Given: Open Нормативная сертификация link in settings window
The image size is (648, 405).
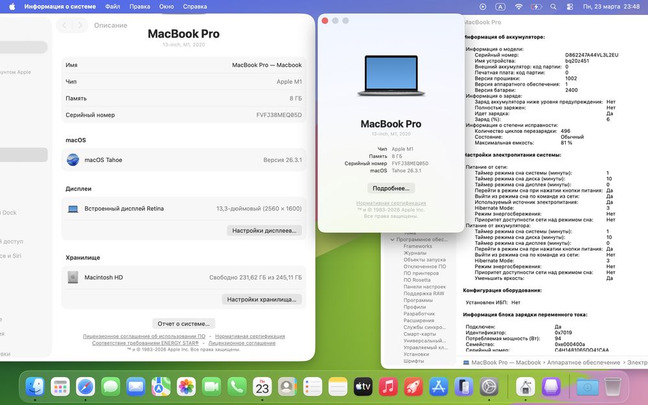Looking at the screenshot, I should point(250,336).
